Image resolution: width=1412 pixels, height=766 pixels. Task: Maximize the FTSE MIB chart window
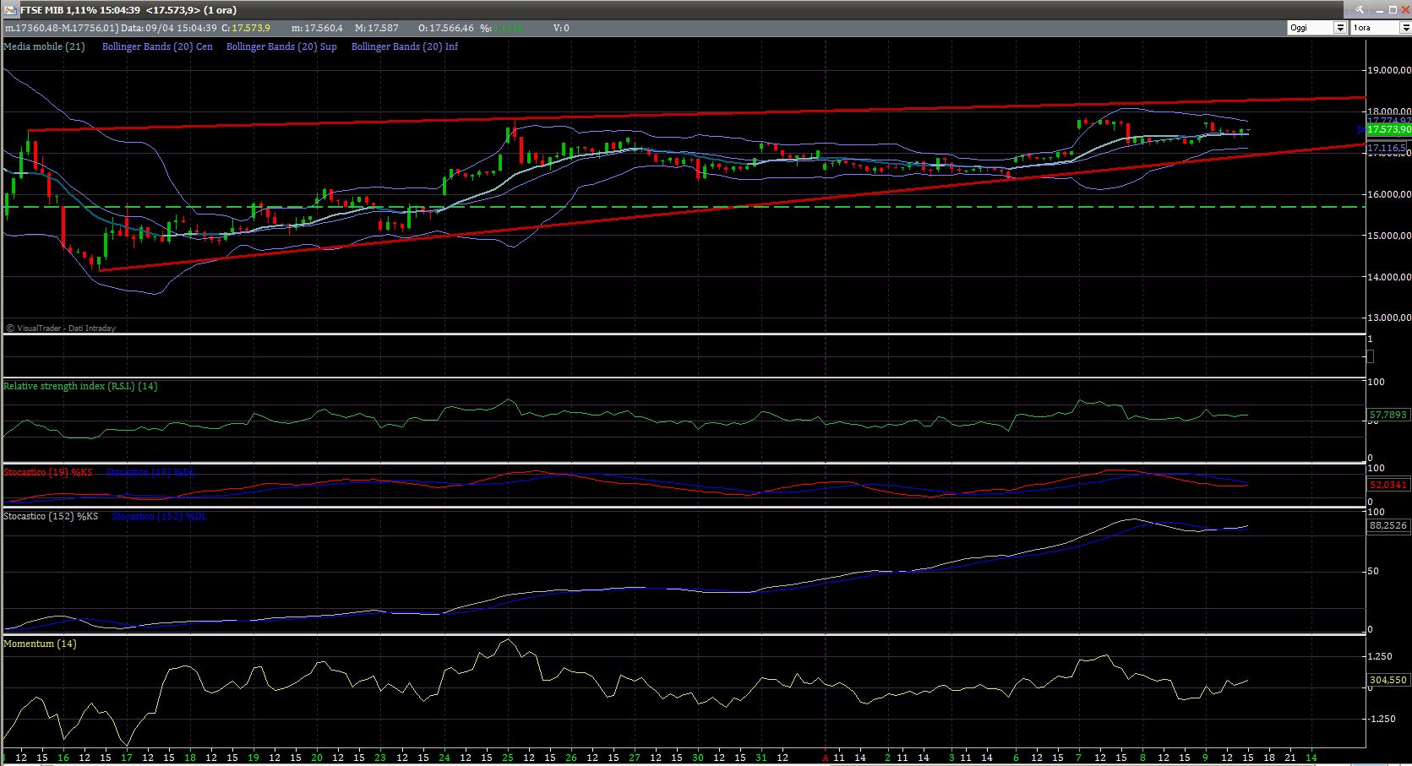1392,9
